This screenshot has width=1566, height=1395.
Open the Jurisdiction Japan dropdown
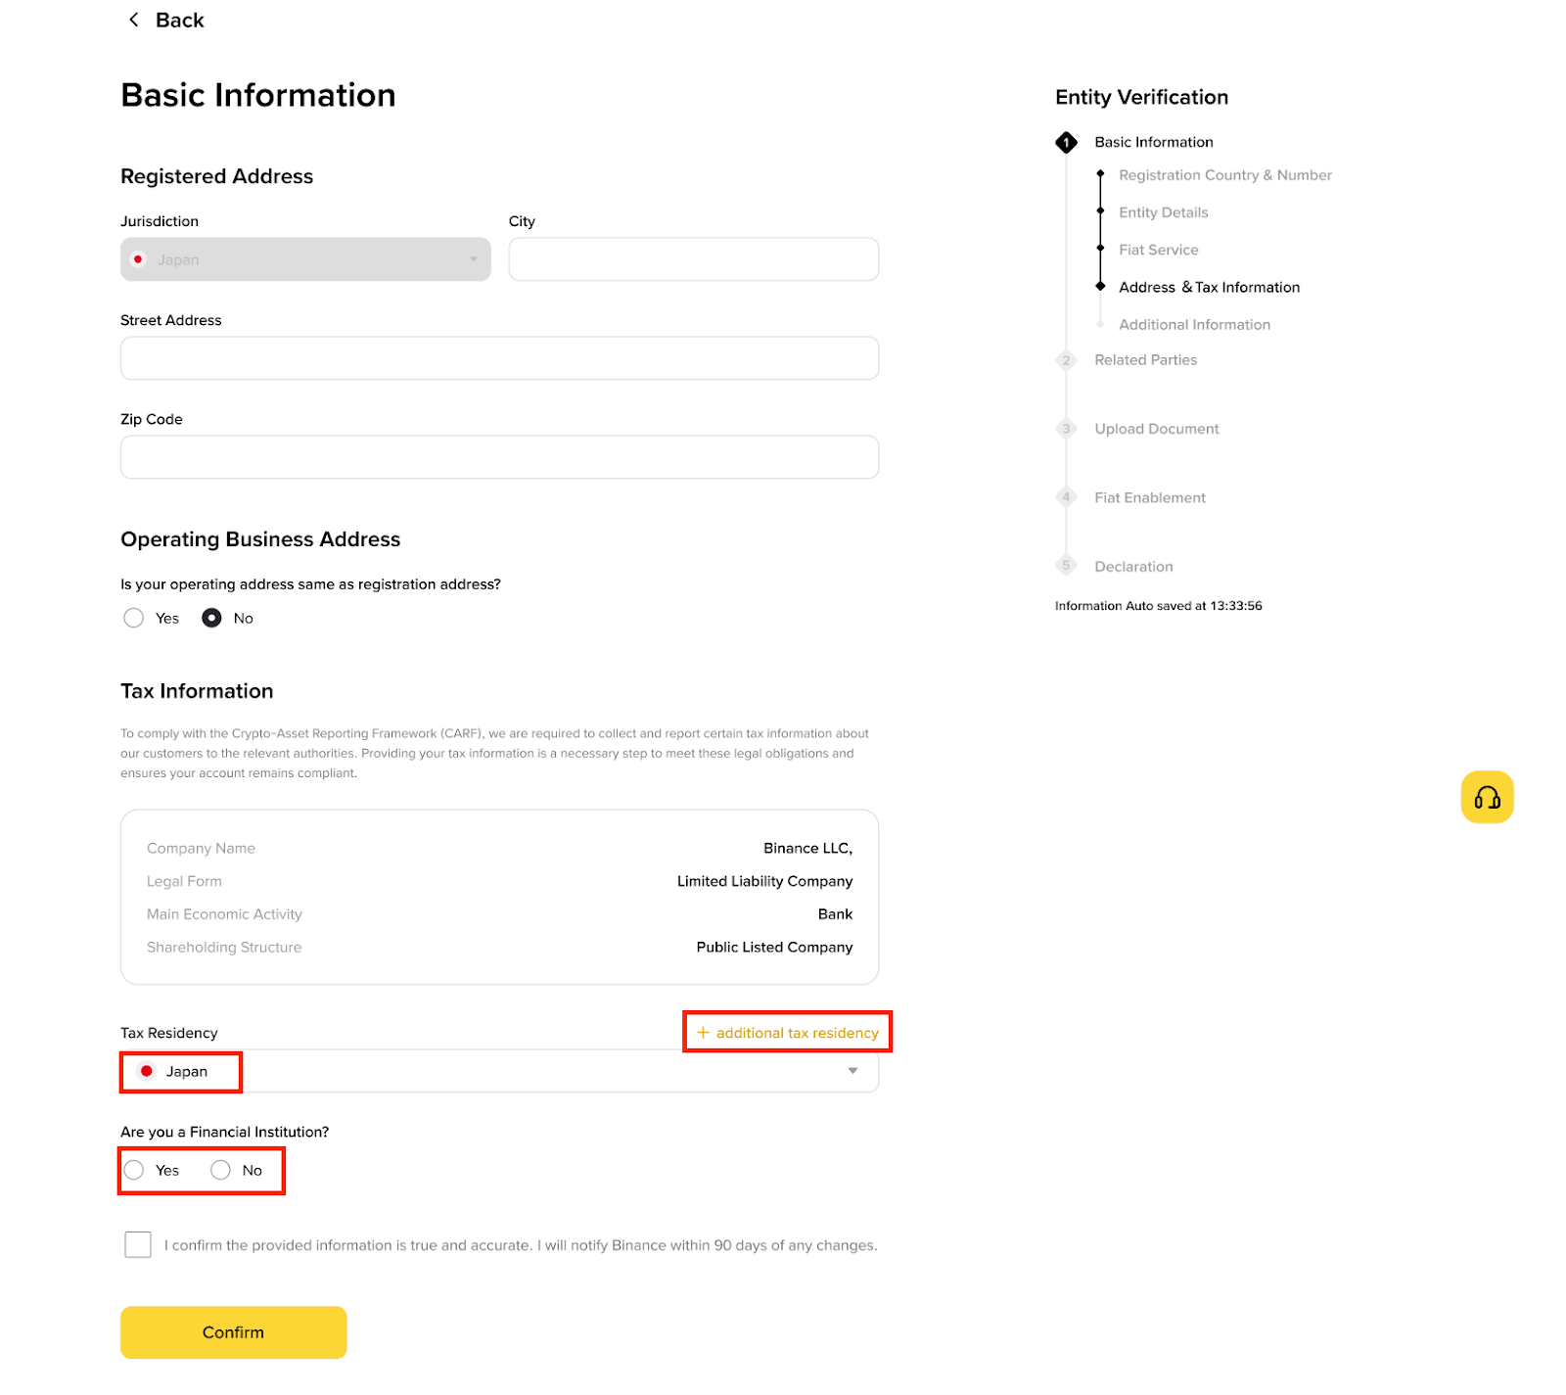305,259
